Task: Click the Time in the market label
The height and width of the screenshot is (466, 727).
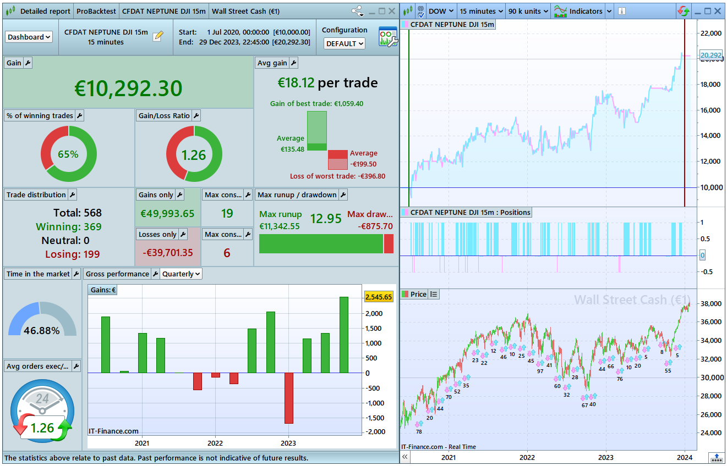Action: click(x=38, y=274)
